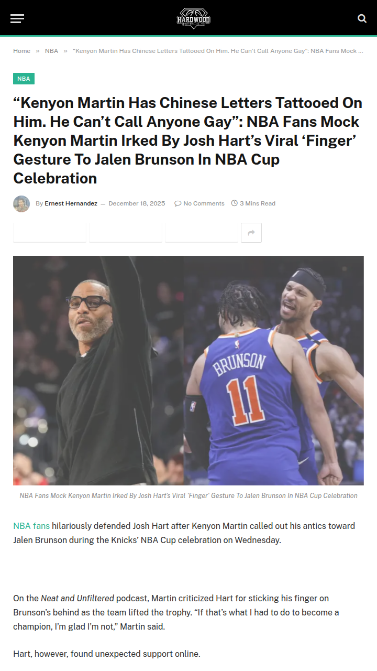
Task: Jump to the No Comments link
Action: 204,203
